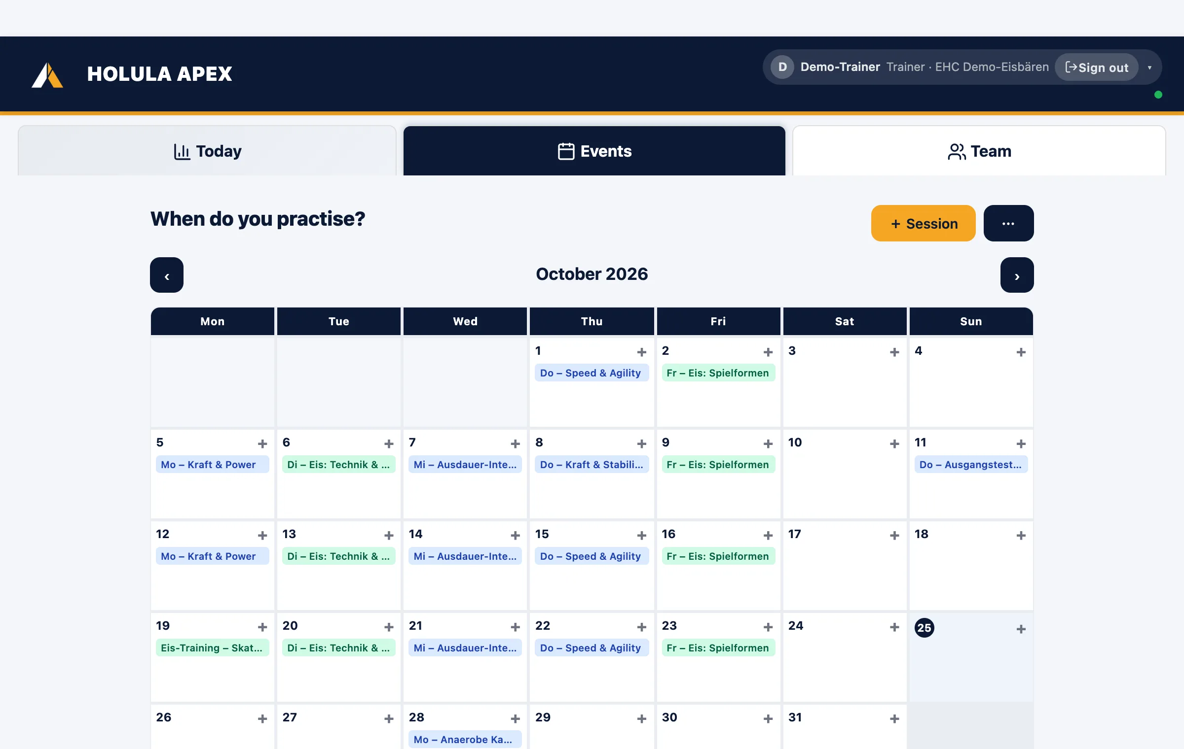Add session on October 26
This screenshot has width=1184, height=749.
coord(262,718)
